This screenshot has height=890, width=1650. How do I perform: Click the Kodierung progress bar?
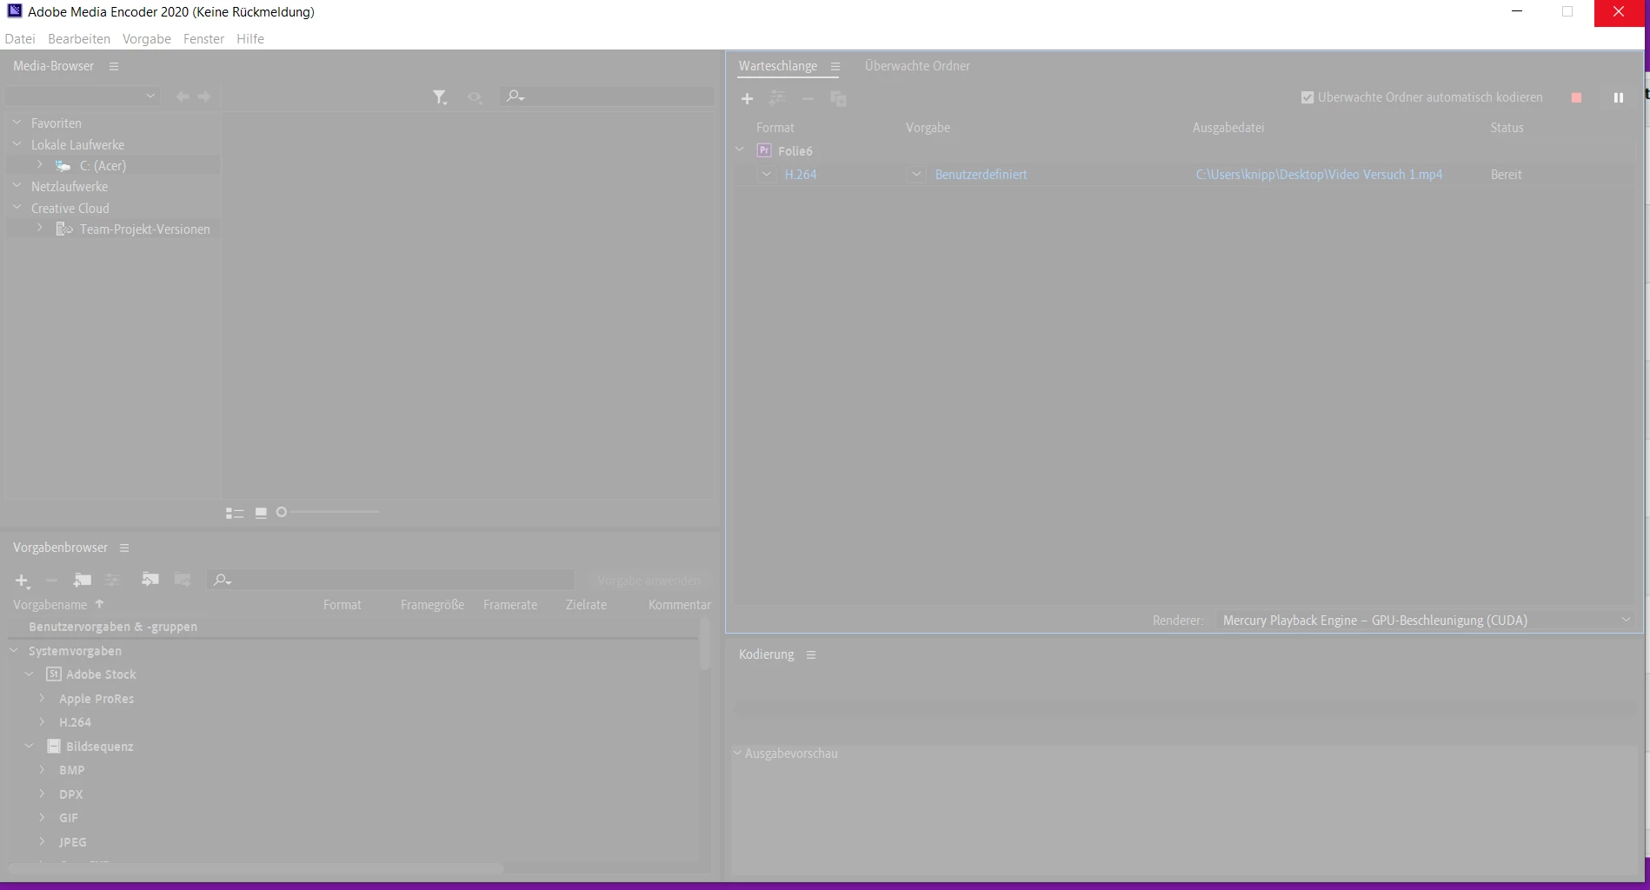(x=1185, y=708)
